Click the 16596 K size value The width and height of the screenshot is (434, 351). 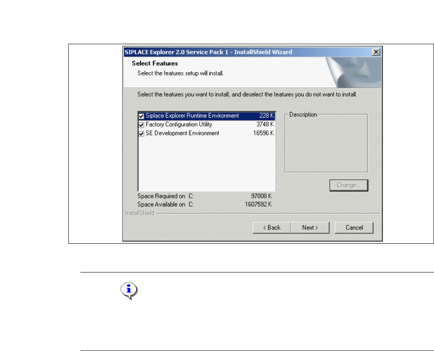click(x=263, y=133)
